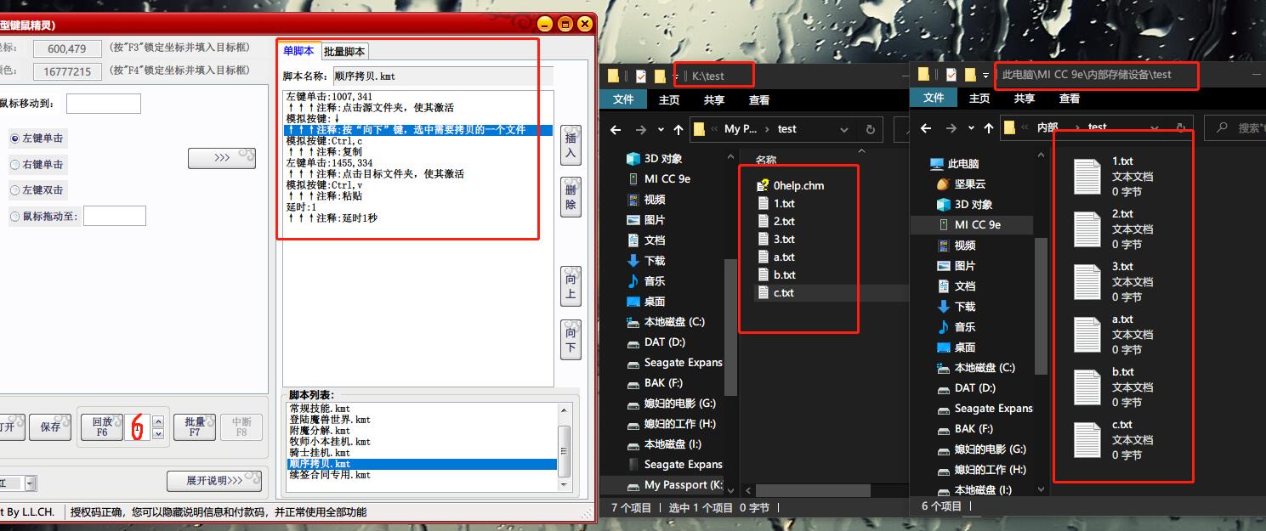Select the 右键单击 radio button
Screen dimensions: 1266x531
pyautogui.click(x=14, y=165)
